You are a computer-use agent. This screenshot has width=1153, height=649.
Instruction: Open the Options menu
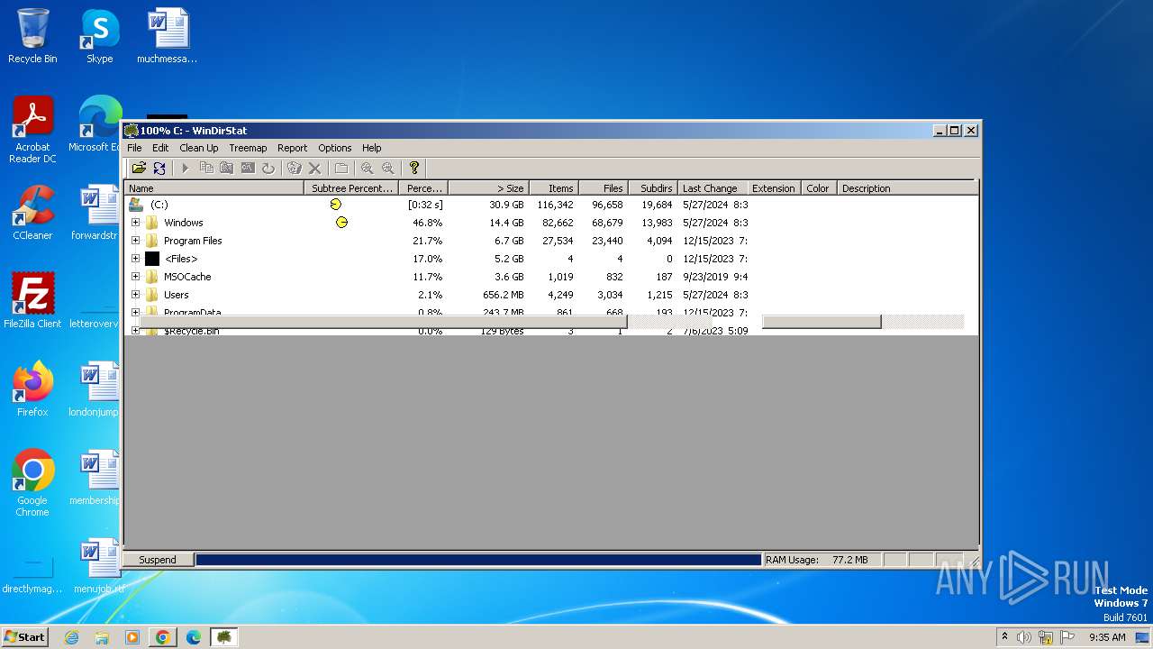pyautogui.click(x=334, y=148)
